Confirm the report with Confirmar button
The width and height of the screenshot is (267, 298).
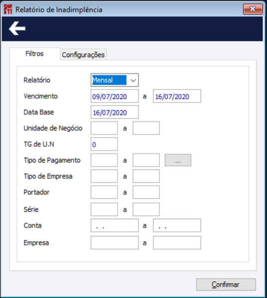(226, 285)
